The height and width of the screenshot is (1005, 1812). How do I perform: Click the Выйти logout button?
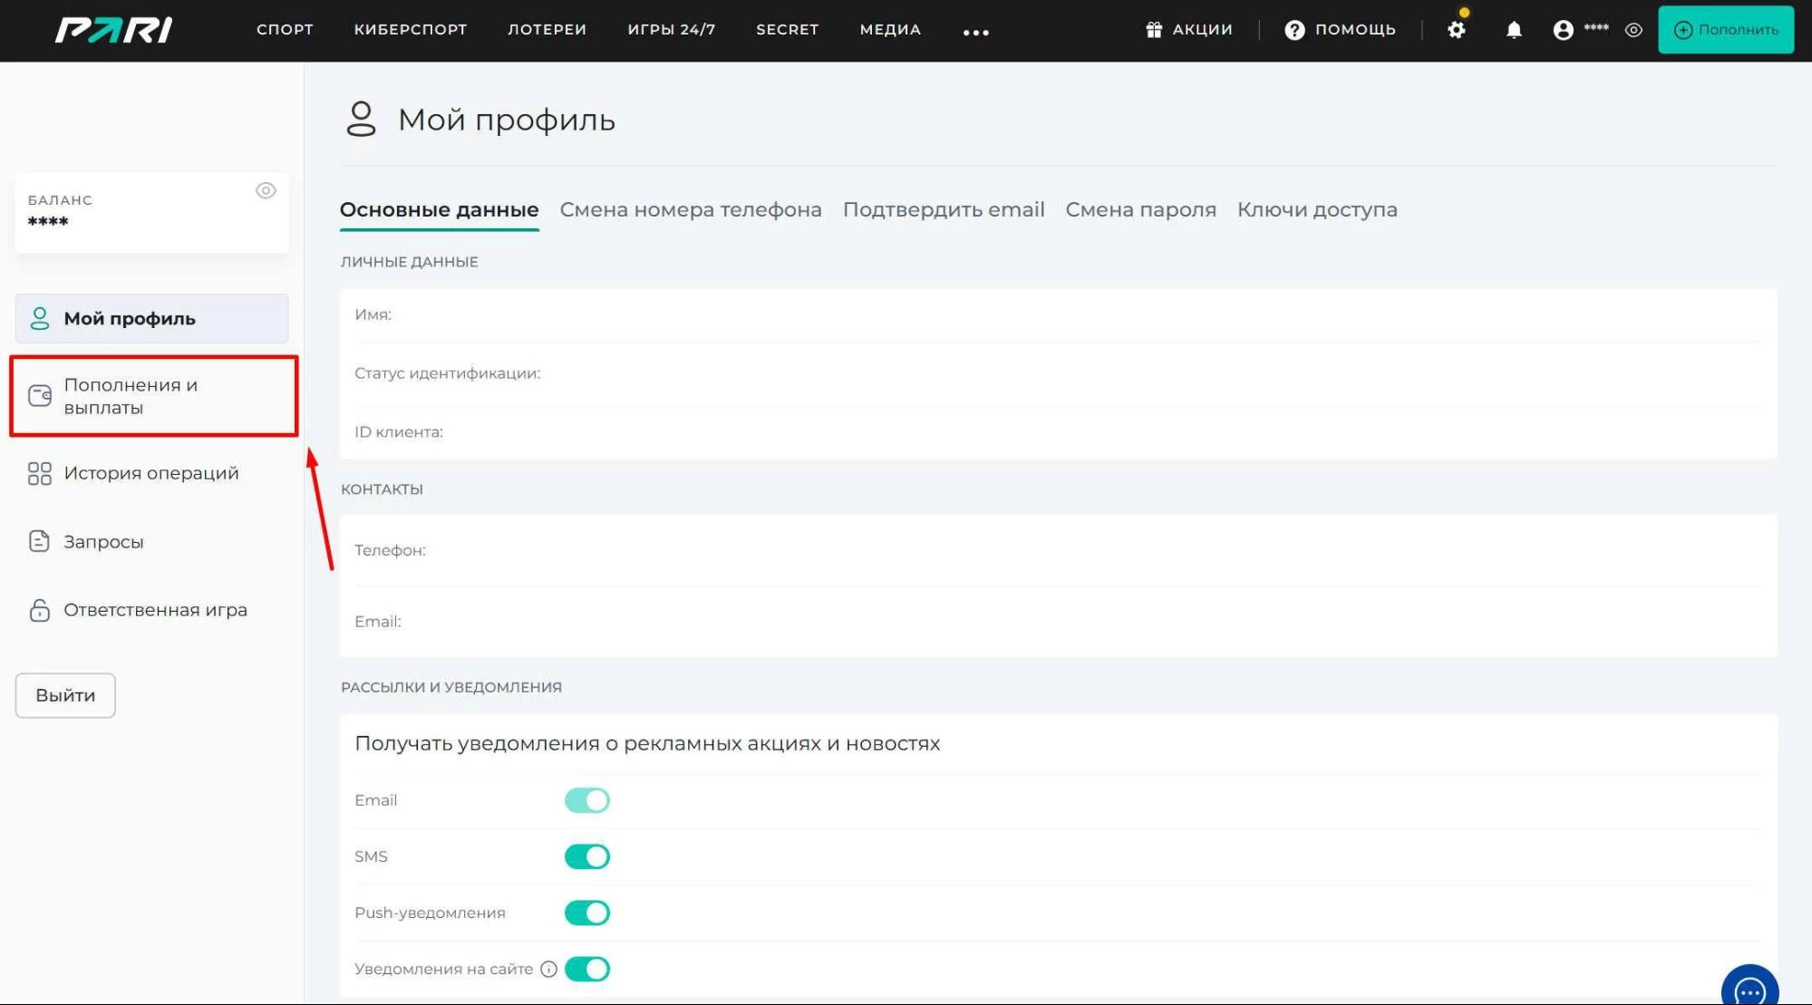point(64,695)
